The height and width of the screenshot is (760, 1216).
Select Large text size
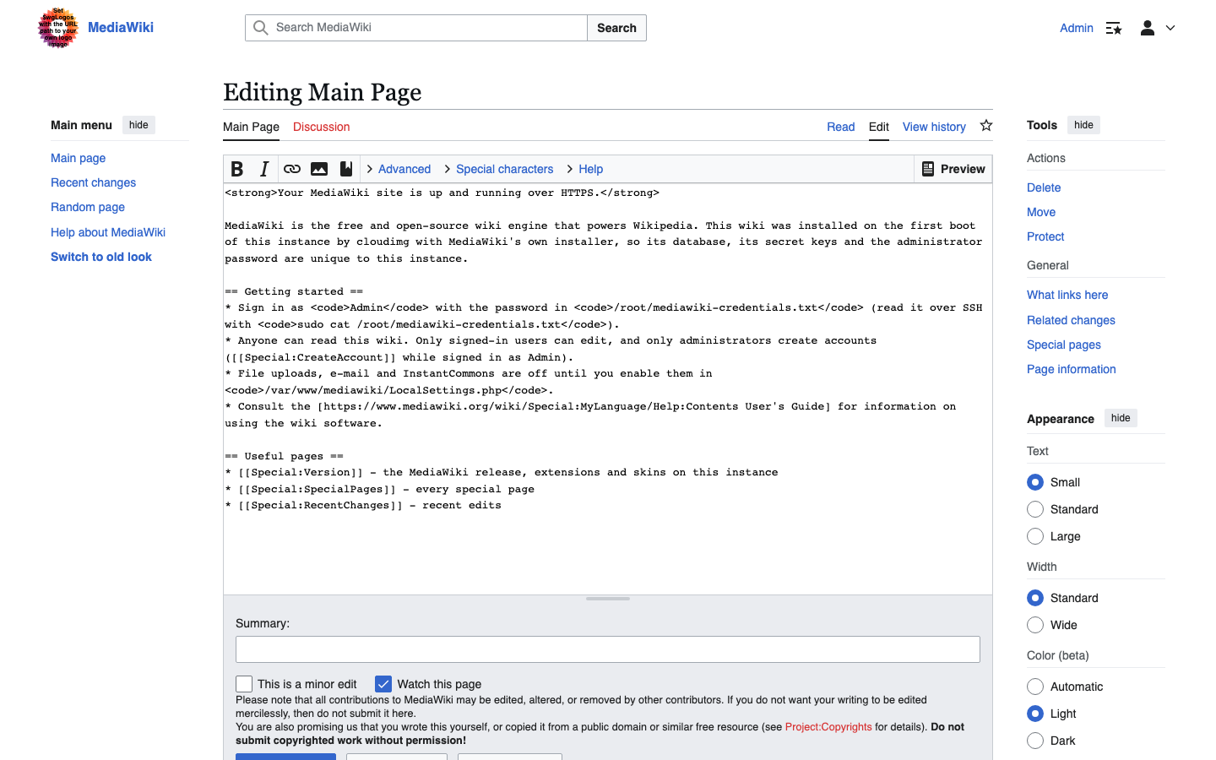point(1035,536)
